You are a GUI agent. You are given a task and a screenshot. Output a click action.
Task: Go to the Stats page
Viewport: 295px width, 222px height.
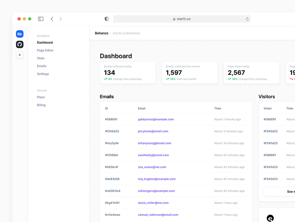point(41,58)
